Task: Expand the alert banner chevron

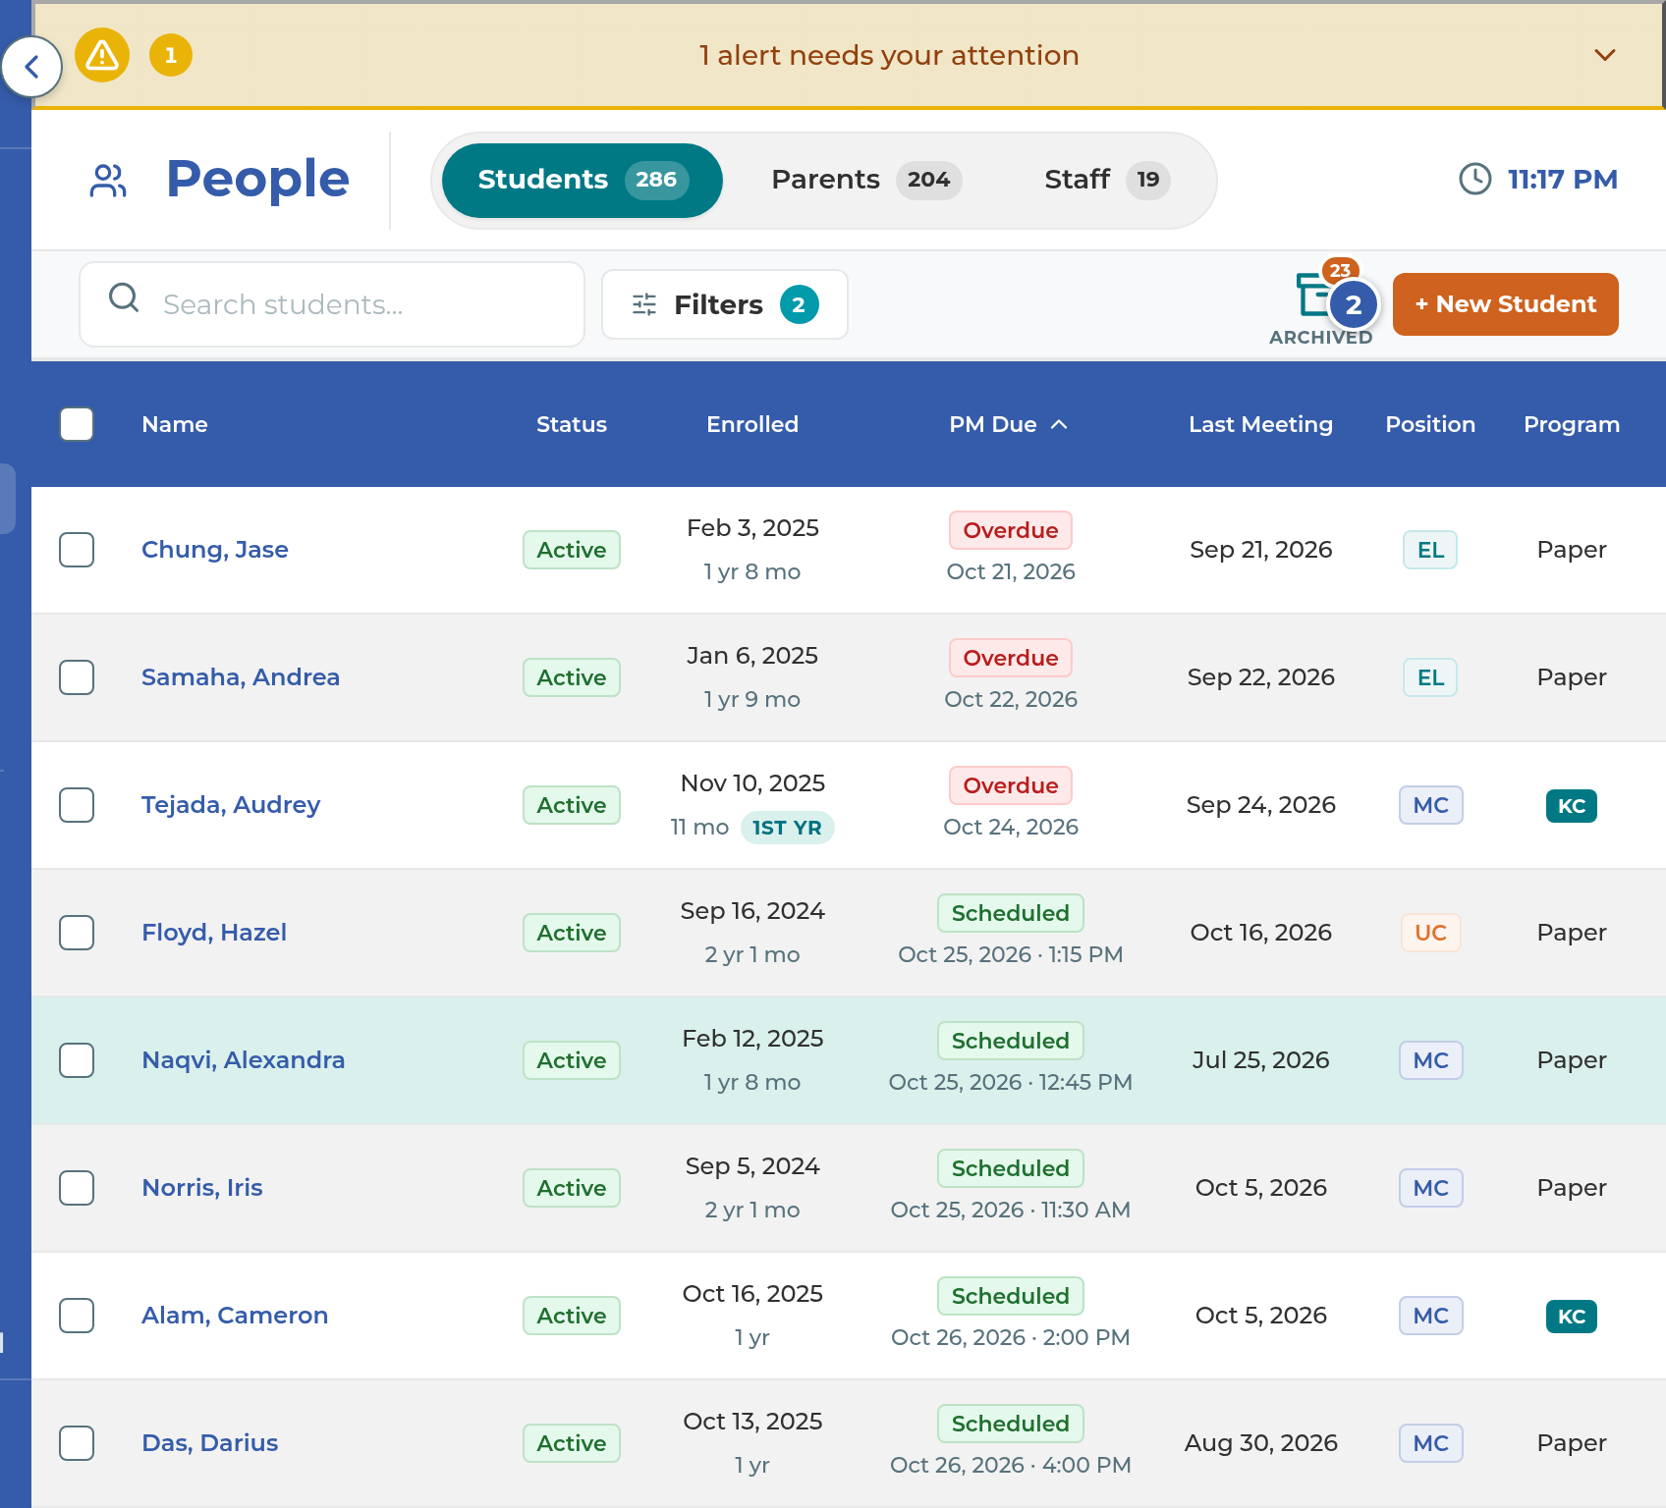Action: pos(1605,55)
